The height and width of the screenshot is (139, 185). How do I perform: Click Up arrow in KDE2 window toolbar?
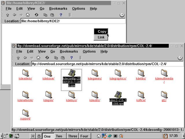click(x=8, y=15)
